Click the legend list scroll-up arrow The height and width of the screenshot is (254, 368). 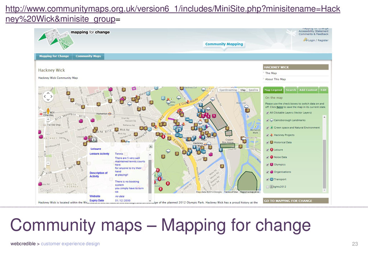tap(325, 117)
